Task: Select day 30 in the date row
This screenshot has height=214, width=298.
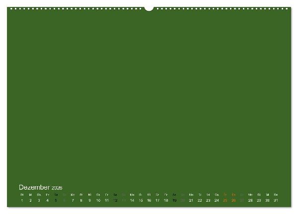Action: pos(267,200)
